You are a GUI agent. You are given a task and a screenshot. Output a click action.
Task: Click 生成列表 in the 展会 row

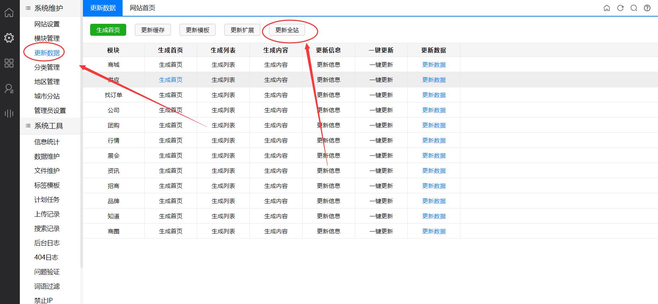coord(223,156)
